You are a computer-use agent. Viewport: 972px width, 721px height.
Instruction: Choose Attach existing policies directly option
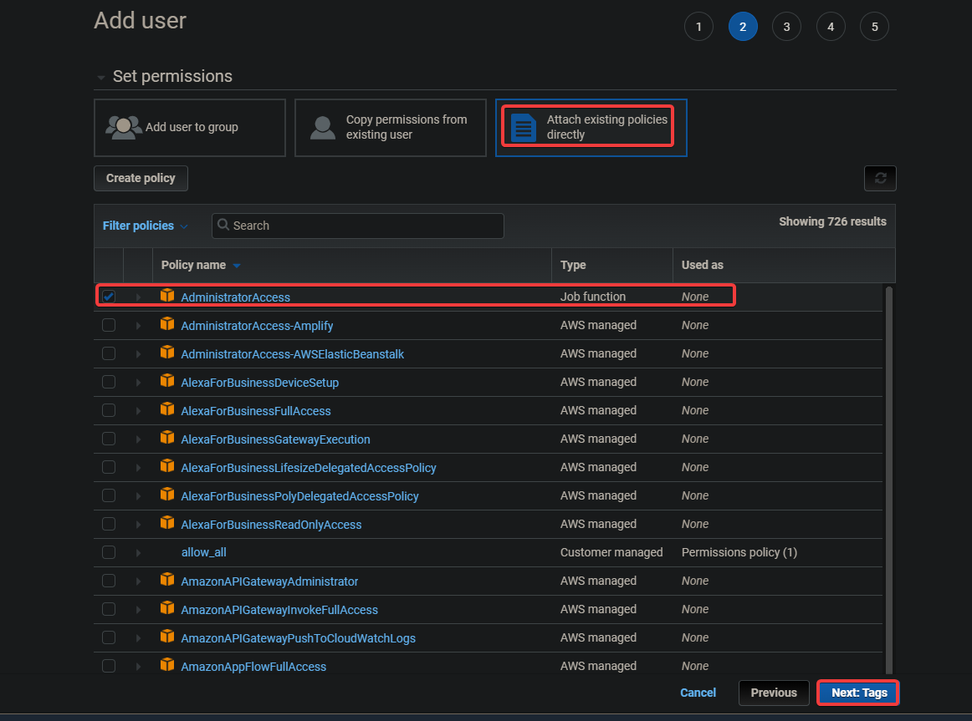pyautogui.click(x=591, y=128)
